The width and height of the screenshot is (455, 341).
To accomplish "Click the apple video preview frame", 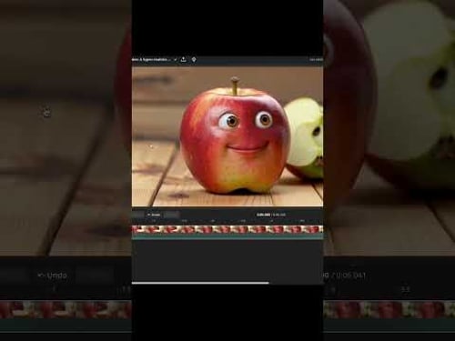I will pyautogui.click(x=227, y=136).
